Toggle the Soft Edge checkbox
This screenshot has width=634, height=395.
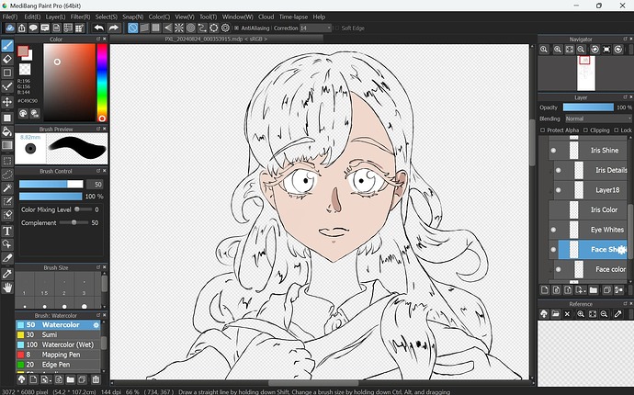pos(336,28)
